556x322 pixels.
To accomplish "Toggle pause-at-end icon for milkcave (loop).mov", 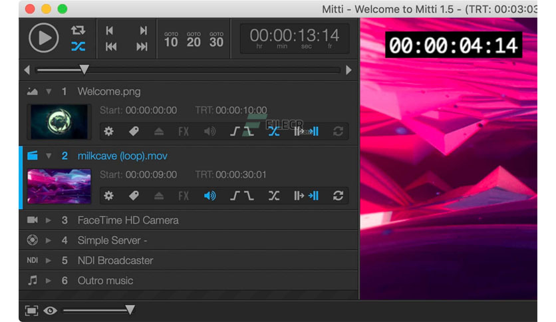I will click(x=314, y=196).
